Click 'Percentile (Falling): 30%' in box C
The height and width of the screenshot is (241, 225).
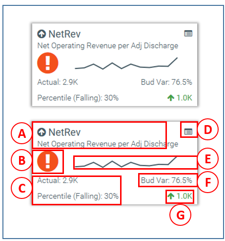click(78, 196)
